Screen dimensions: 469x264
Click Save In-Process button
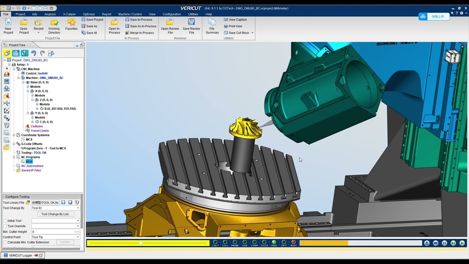[138, 19]
